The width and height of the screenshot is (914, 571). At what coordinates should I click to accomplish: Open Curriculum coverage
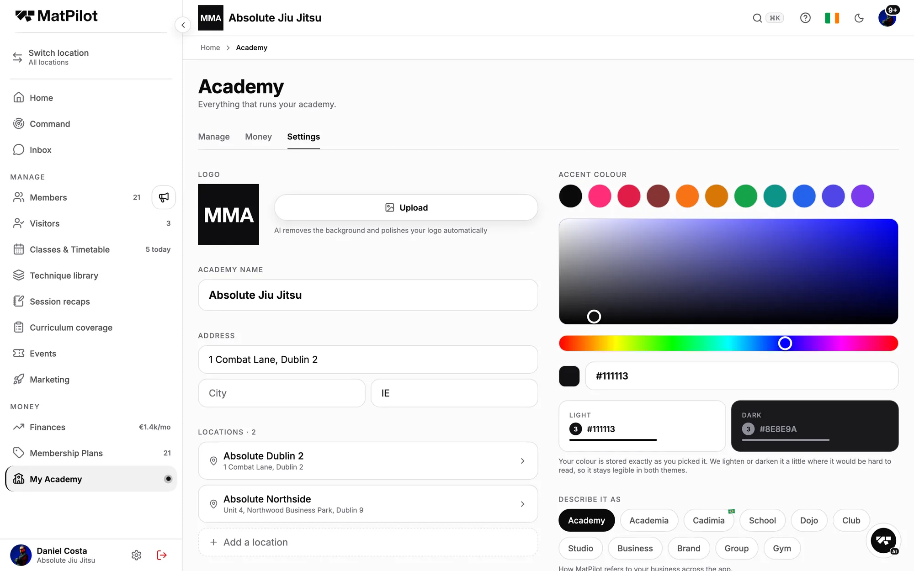tap(90, 328)
